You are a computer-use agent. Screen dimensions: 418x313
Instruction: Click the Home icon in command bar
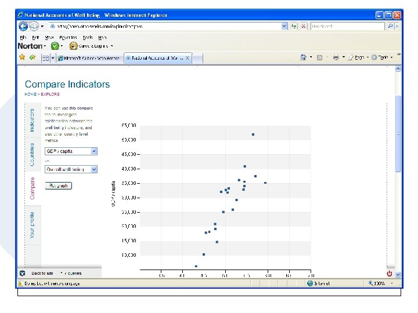point(304,57)
